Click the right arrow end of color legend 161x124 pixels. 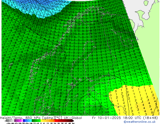pyautogui.click(x=73, y=121)
